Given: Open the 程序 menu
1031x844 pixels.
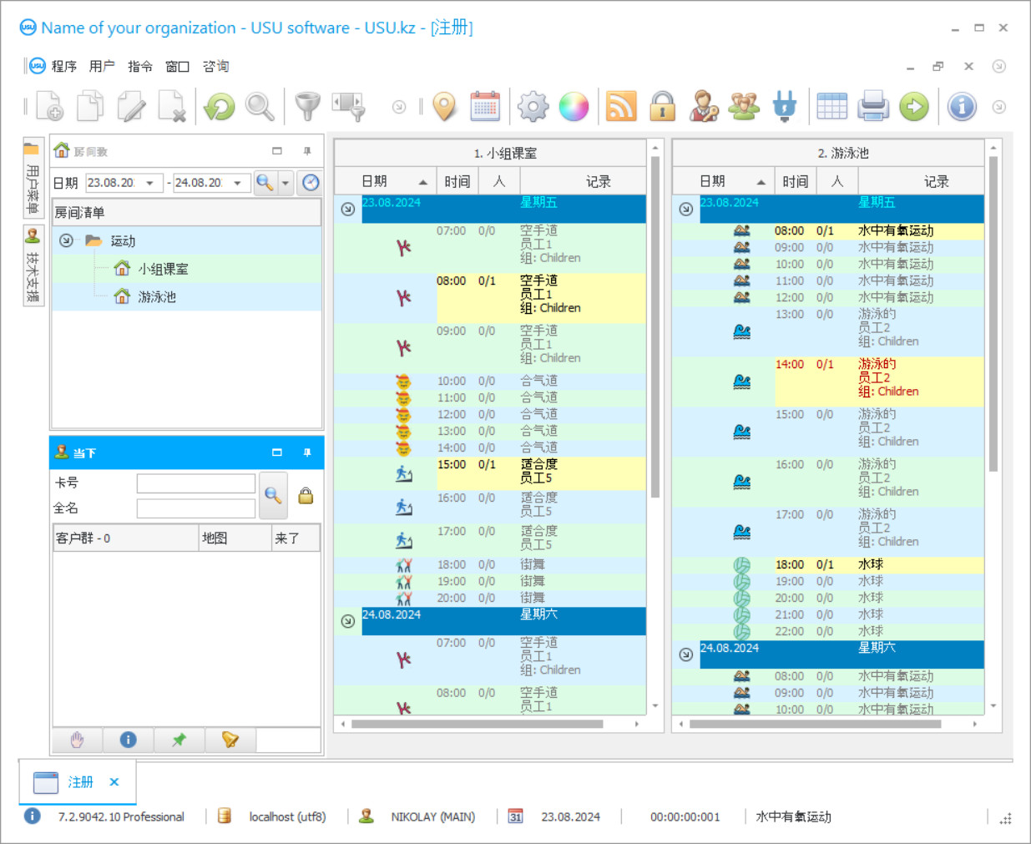Looking at the screenshot, I should click(x=63, y=67).
